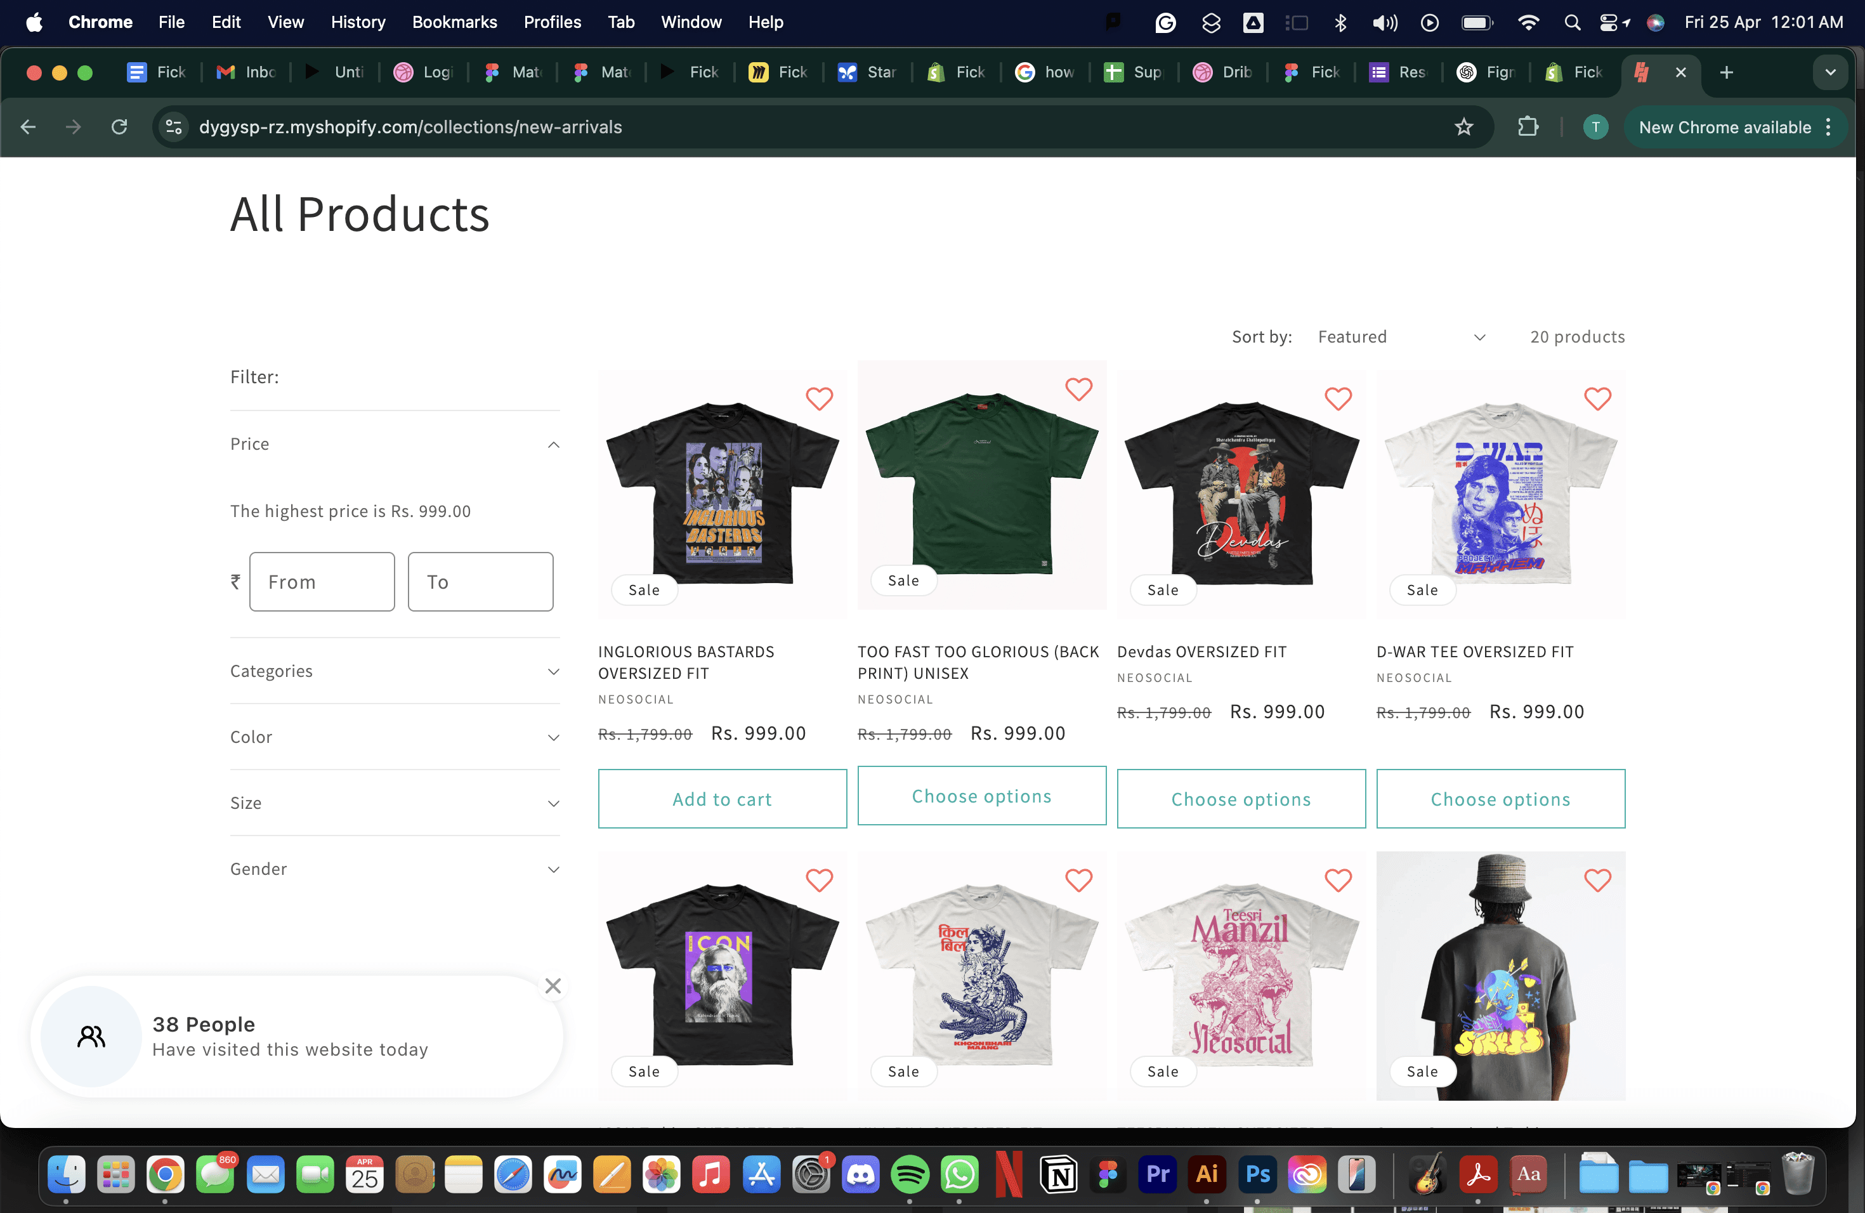Click the From price input field
Viewport: 1865px width, 1213px height.
(322, 581)
